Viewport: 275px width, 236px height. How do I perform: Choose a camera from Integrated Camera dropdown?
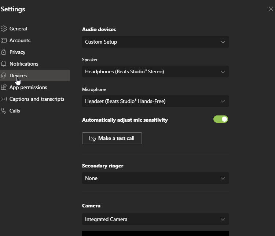click(155, 219)
